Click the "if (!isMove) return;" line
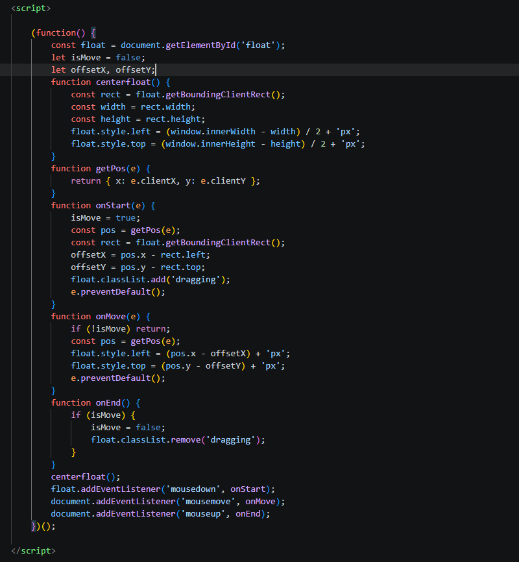 click(x=121, y=329)
